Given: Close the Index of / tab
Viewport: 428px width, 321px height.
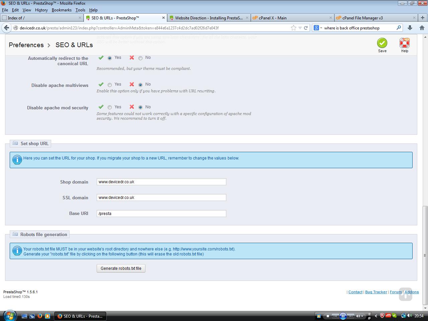Looking at the screenshot, I should 80,18.
